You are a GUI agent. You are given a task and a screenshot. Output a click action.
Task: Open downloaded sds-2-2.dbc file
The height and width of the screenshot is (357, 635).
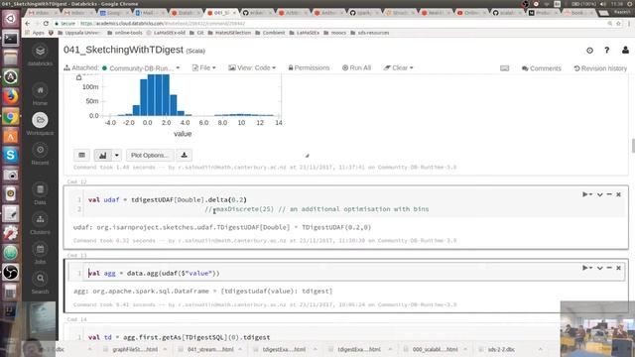(x=501, y=349)
